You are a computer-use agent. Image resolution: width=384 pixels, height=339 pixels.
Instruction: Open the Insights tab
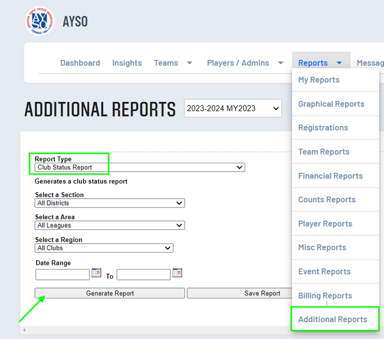pyautogui.click(x=127, y=63)
